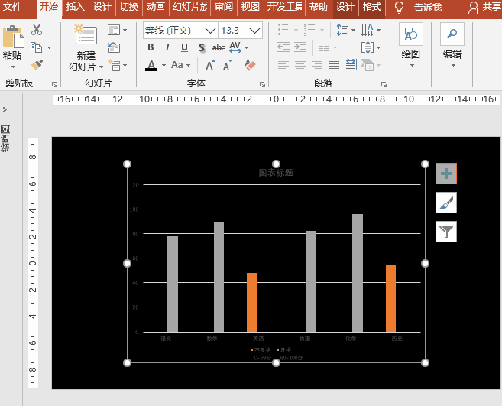The image size is (502, 406).
Task: Expand the New Slide dropdown arrow
Action: pyautogui.click(x=101, y=67)
